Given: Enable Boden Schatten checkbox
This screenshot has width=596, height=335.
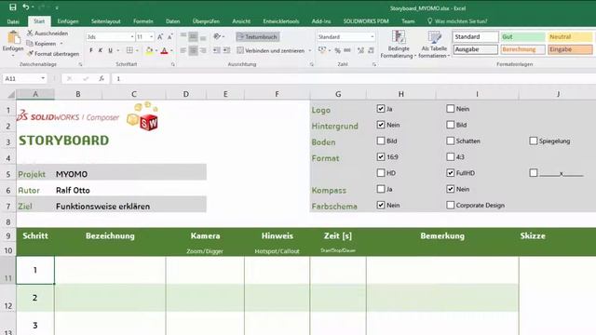Looking at the screenshot, I should pos(451,141).
